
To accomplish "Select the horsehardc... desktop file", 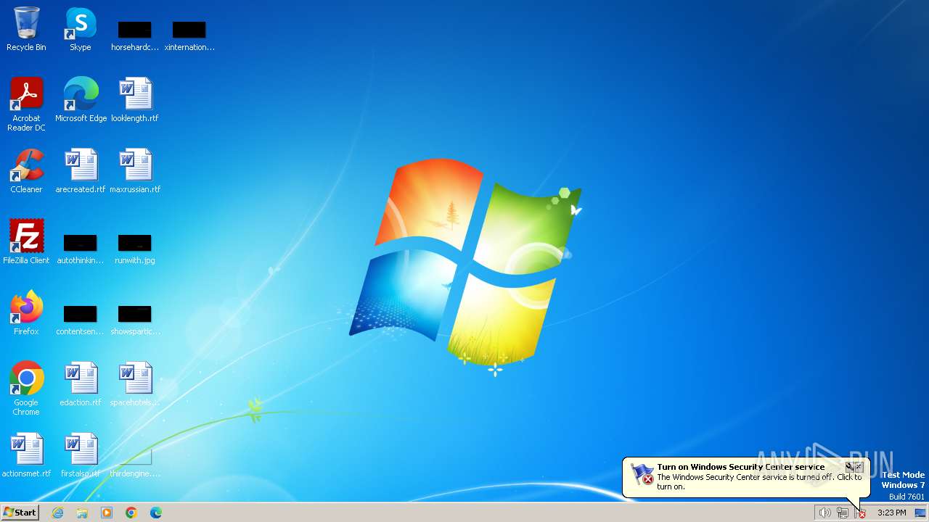I will [135, 36].
